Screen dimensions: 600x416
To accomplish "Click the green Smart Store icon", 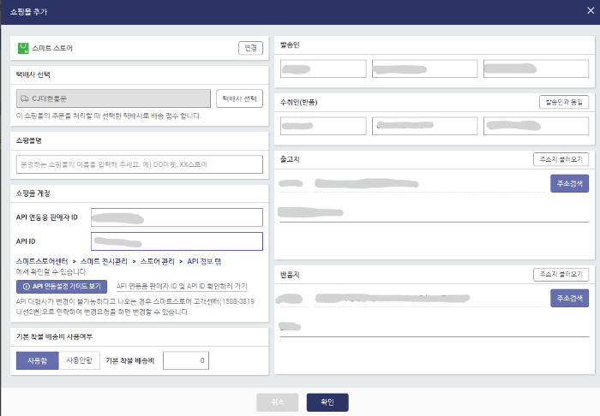I will point(23,48).
